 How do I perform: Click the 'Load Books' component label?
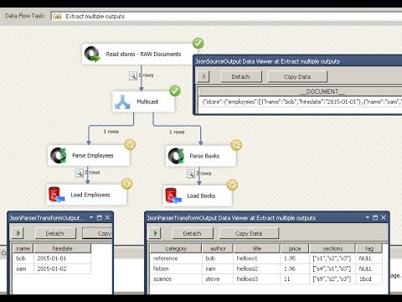201,195
